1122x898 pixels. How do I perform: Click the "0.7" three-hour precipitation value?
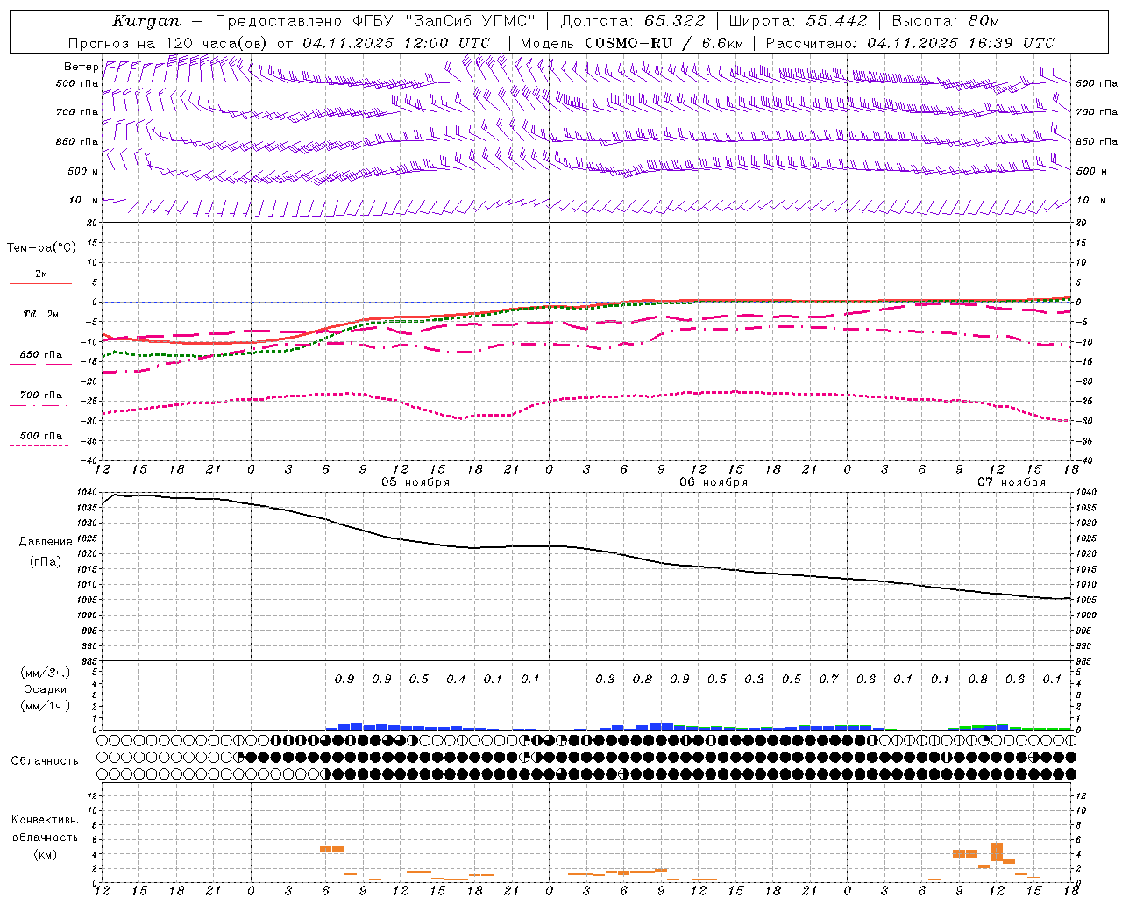(x=828, y=680)
